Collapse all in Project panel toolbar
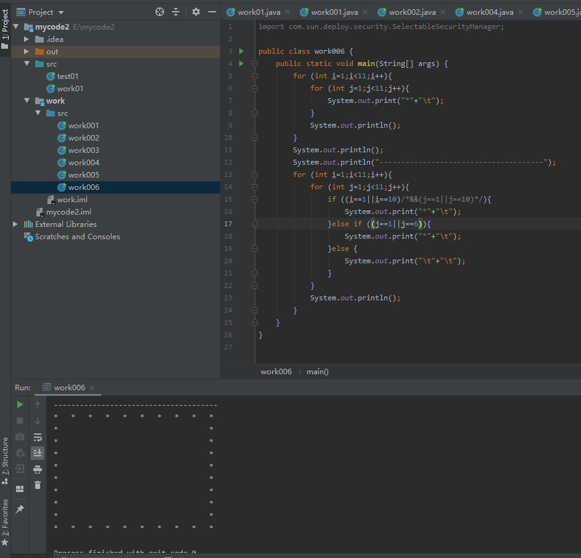 176,12
